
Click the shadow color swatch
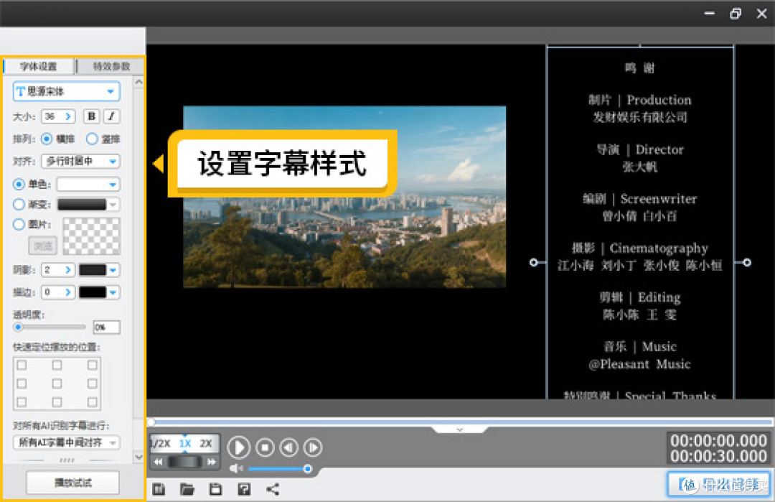click(x=93, y=270)
